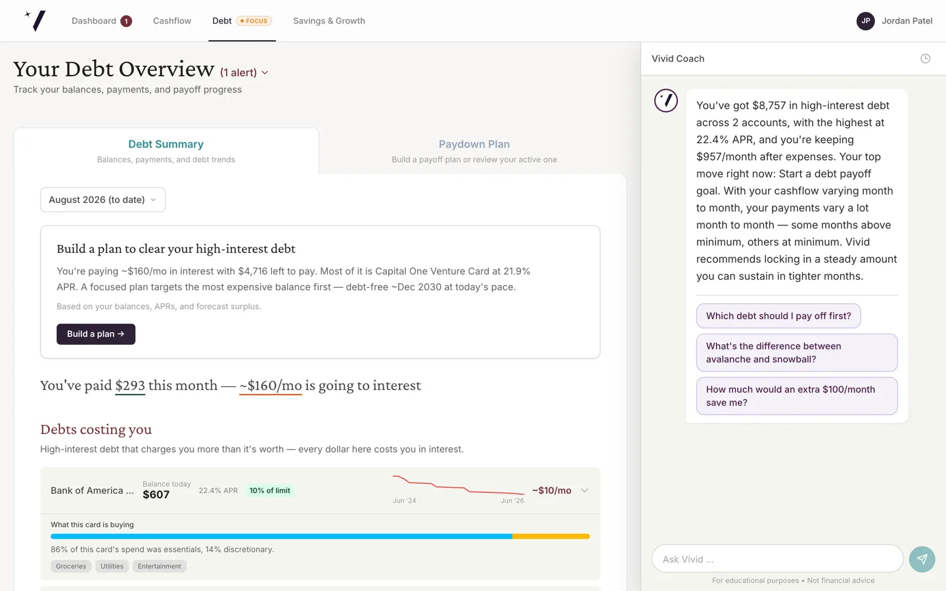Select the Debt Summary tab

pyautogui.click(x=166, y=151)
